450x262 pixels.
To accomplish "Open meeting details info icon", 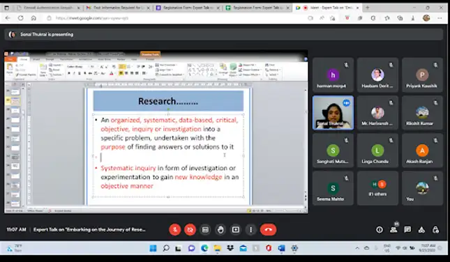I will click(380, 230).
